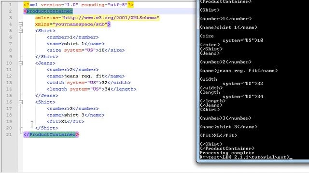
Task: Click the length system="US" 34 line in editor
Action: pos(91,89)
